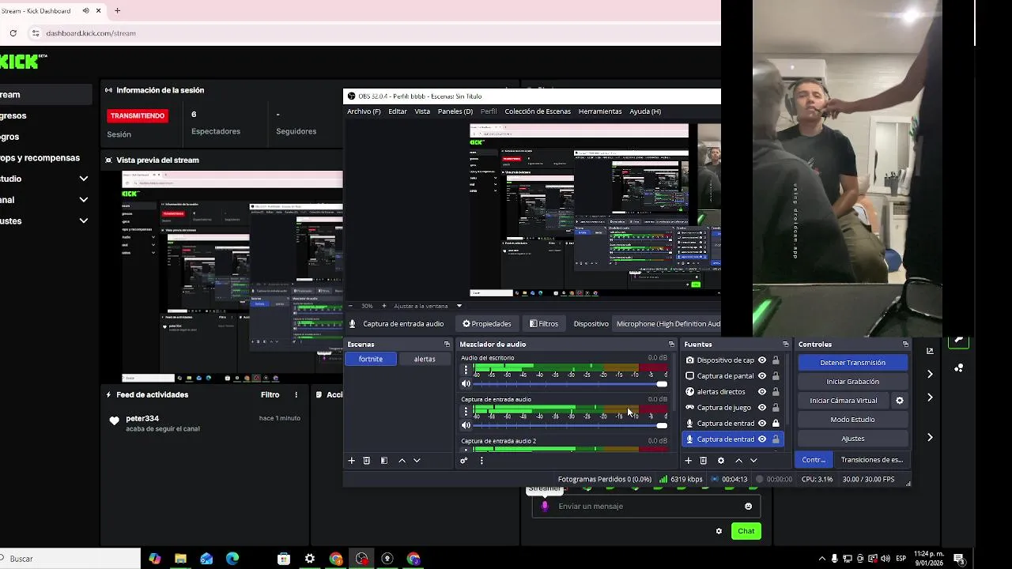Viewport: 1012px width, 569px height.
Task: Open File Explorer from the taskbar
Action: point(180,559)
